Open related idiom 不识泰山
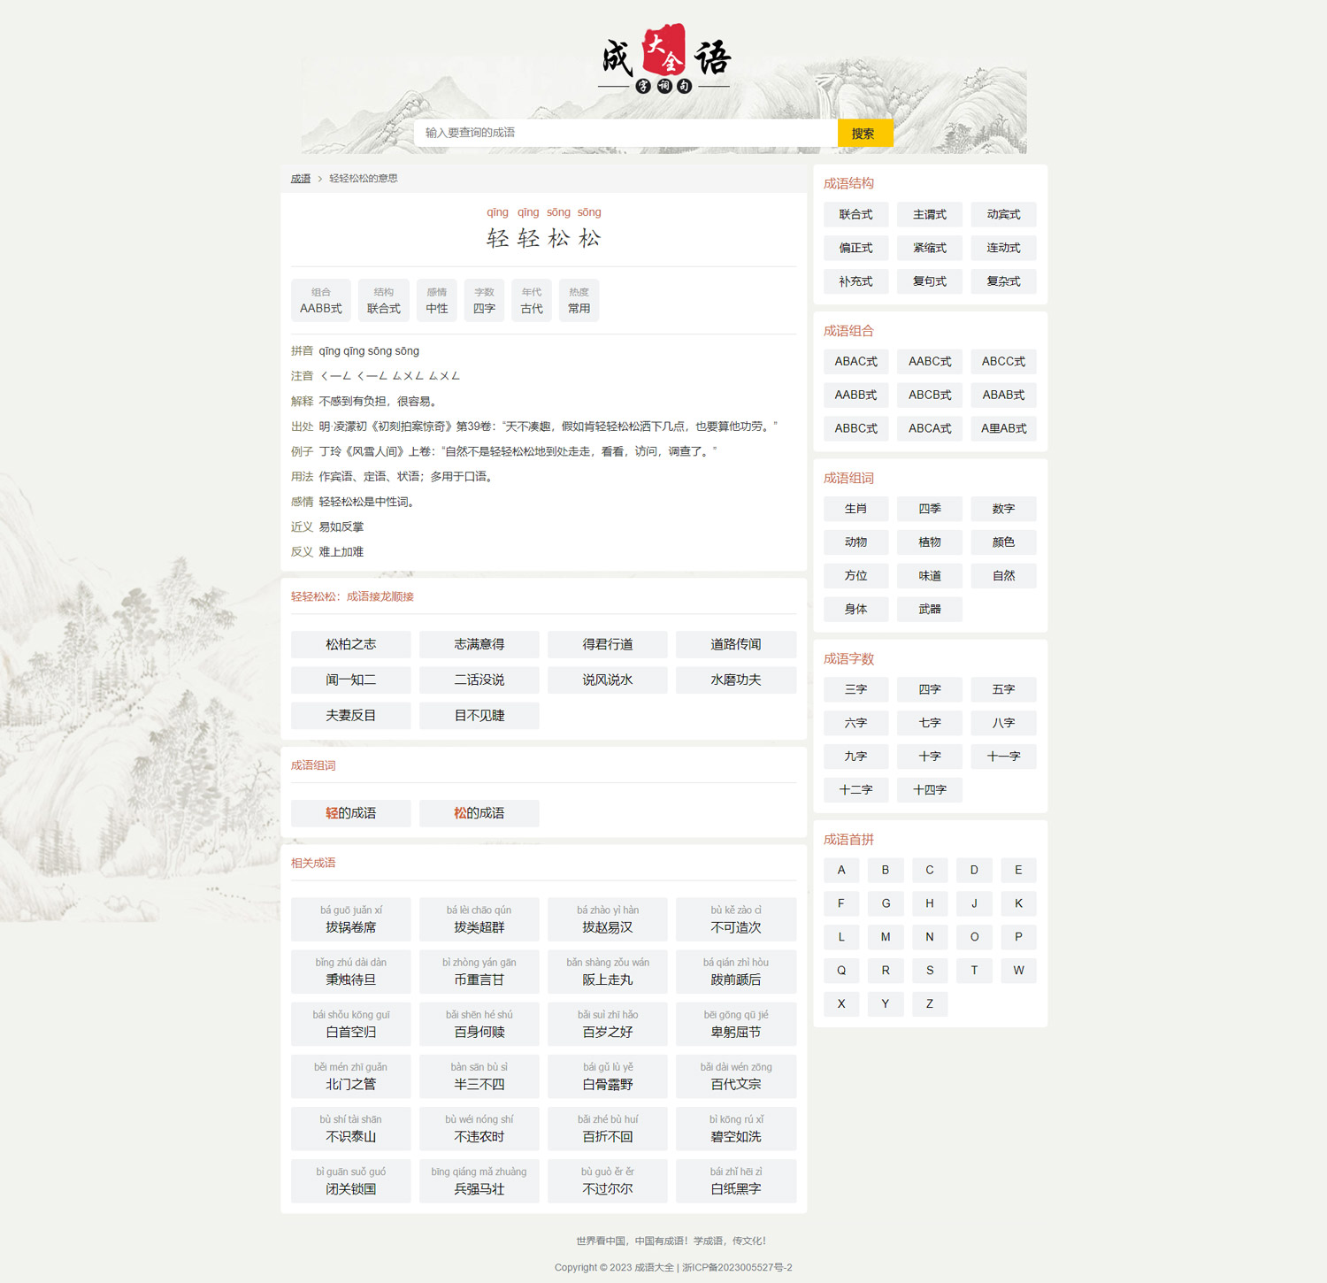 coord(350,1129)
